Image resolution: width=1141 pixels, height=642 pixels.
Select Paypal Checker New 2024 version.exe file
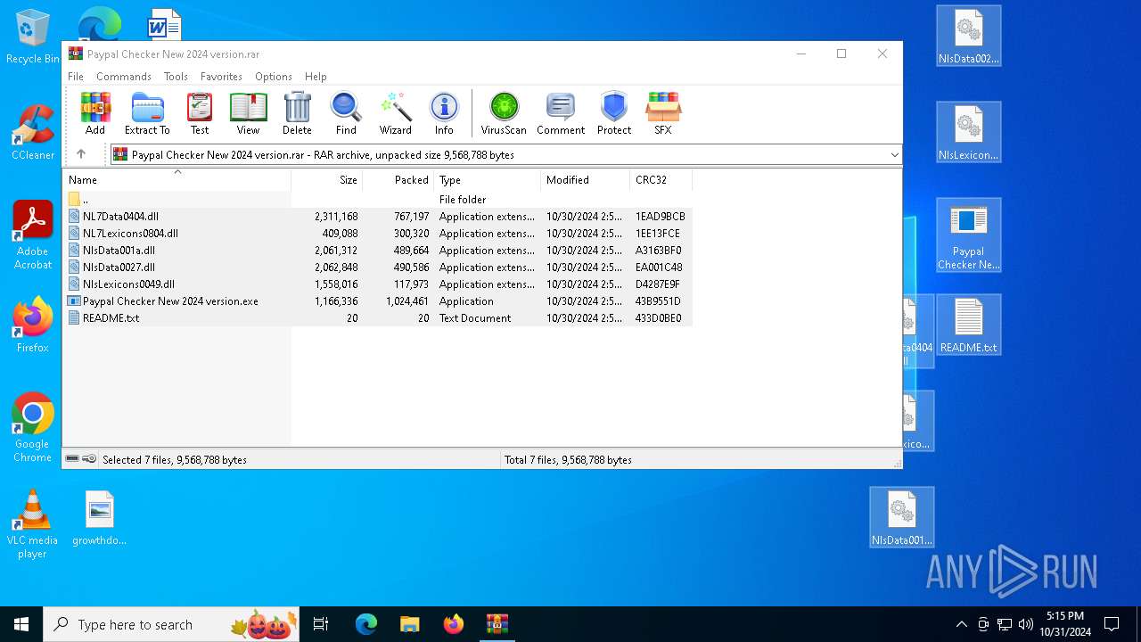(378, 301)
